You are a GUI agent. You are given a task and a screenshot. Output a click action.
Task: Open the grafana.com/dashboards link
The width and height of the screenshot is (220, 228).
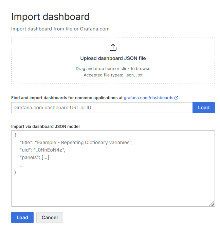tap(148, 98)
